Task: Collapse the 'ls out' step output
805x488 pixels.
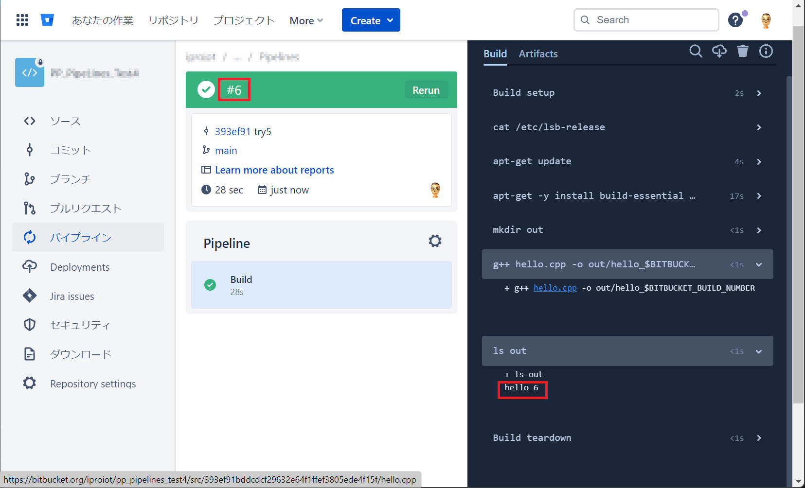Action: pyautogui.click(x=758, y=350)
